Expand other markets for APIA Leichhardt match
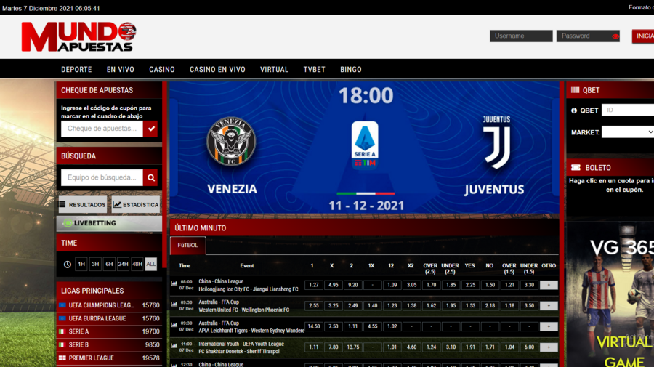This screenshot has width=654, height=367. click(x=549, y=326)
